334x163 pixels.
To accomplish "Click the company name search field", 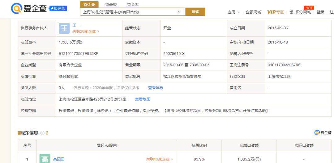I will [128, 12].
